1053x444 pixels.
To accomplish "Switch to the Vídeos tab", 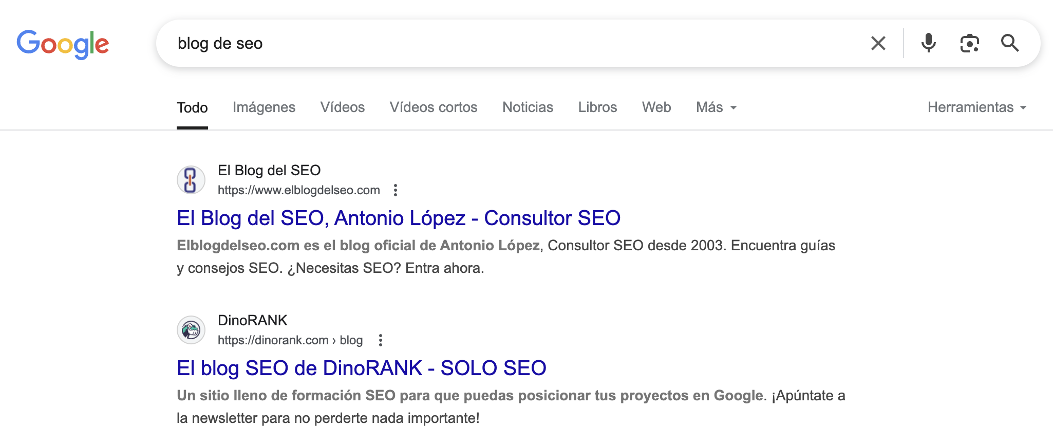I will click(x=343, y=107).
